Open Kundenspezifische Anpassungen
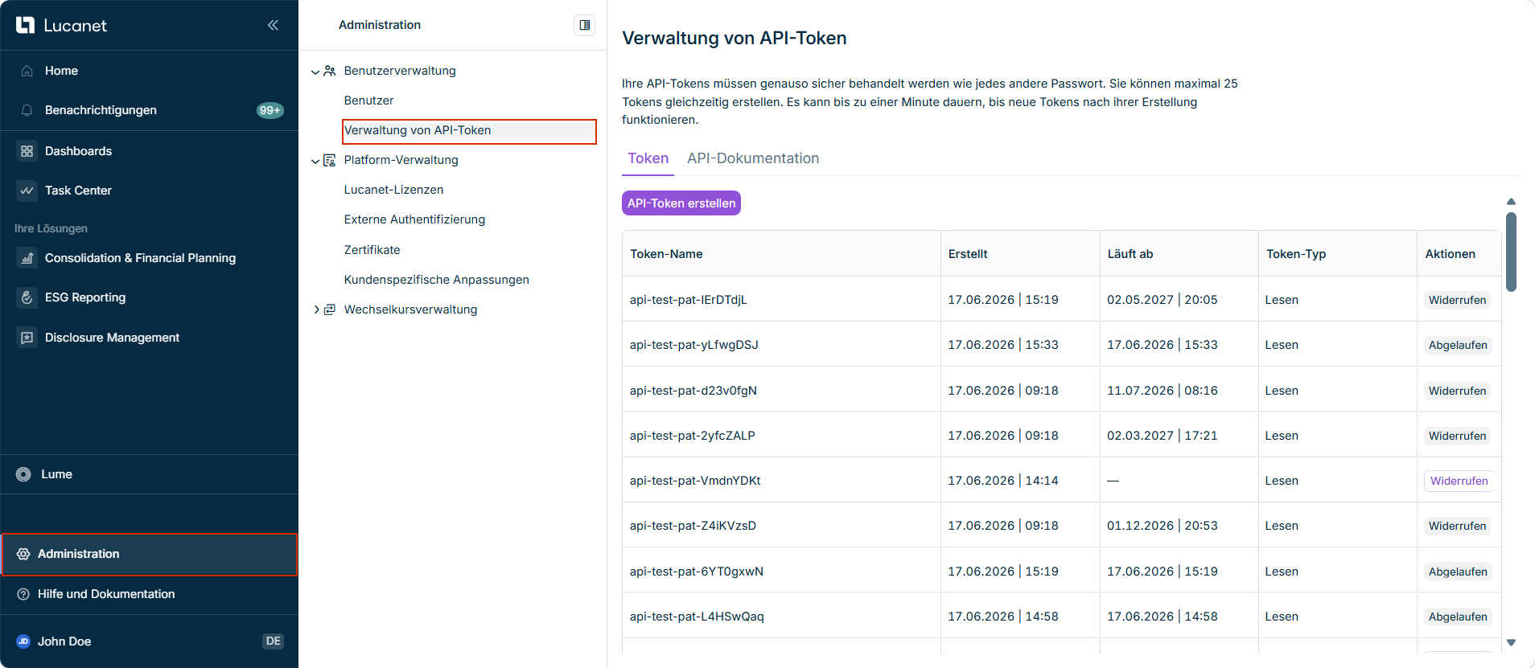 tap(436, 280)
